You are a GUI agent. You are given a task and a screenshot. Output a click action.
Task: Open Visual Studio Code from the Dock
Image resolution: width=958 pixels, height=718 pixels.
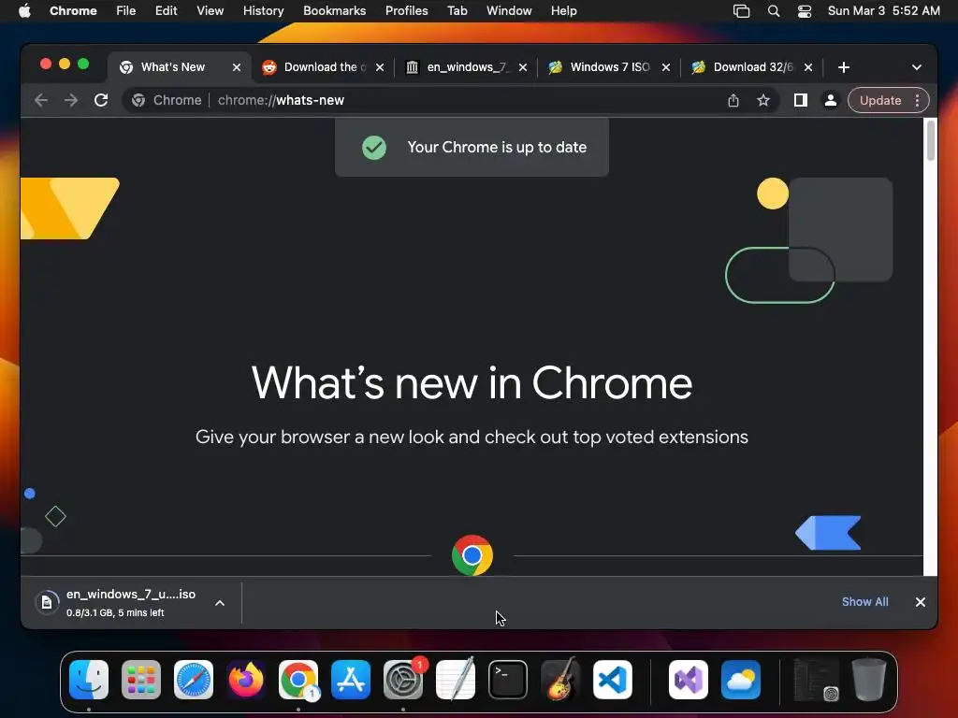point(613,680)
